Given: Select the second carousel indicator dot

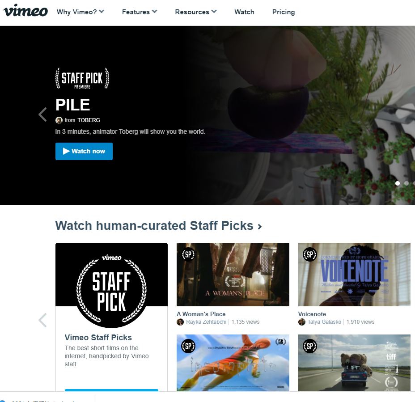Looking at the screenshot, I should point(406,183).
